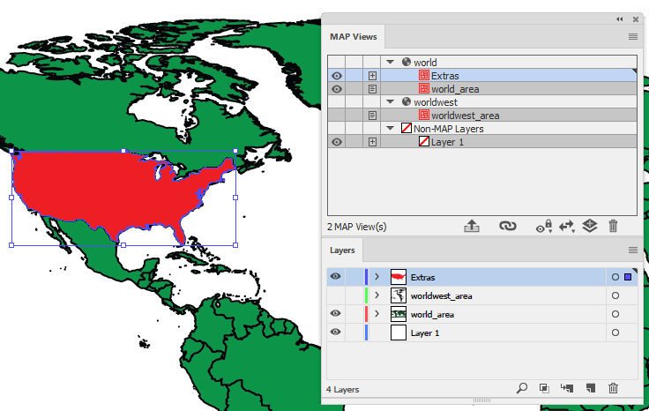The image size is (649, 411).
Task: Select the Layers panel tab
Action: [x=342, y=250]
